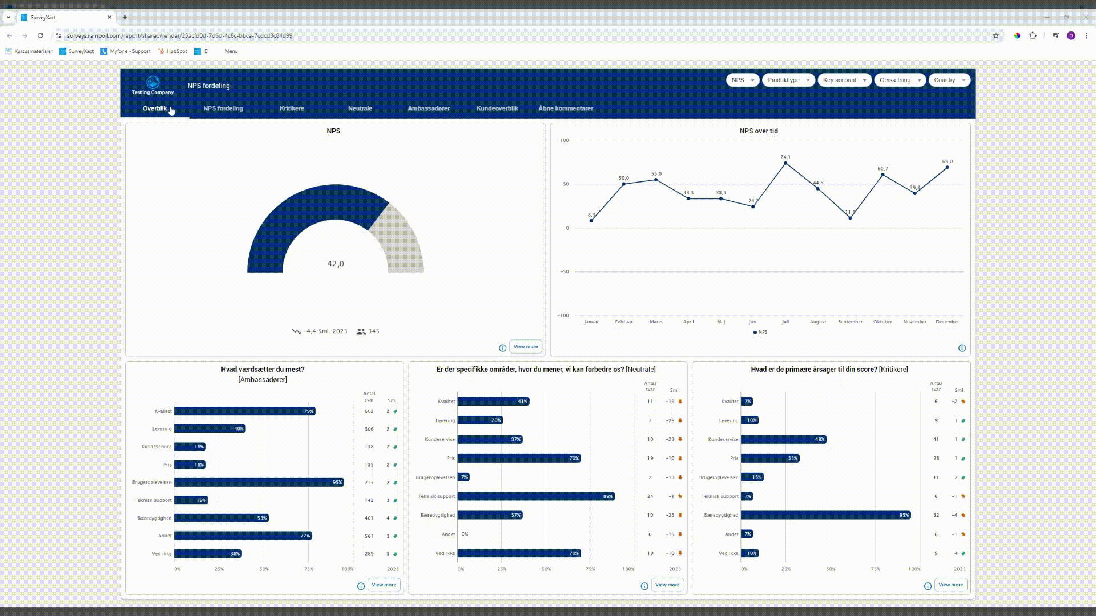Click the site information icon in address bar
Image resolution: width=1096 pixels, height=616 pixels.
(x=58, y=35)
